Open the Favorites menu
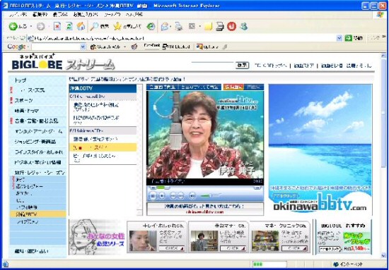The height and width of the screenshot is (270, 389). point(86,15)
